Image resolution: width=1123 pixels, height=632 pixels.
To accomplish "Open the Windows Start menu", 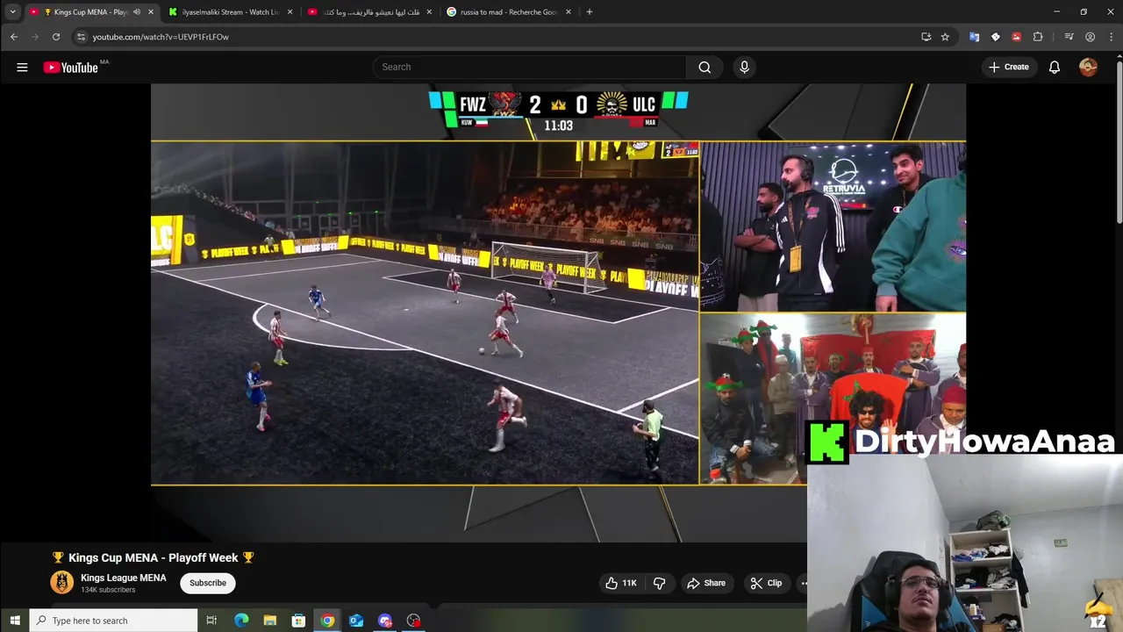I will (x=14, y=621).
